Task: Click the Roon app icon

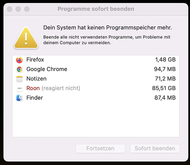Action: click(19, 88)
